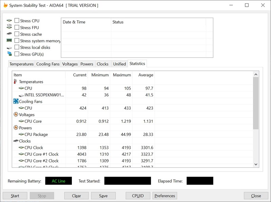Click the power icon beside Powers
This screenshot has height=202, width=271.
point(16,128)
